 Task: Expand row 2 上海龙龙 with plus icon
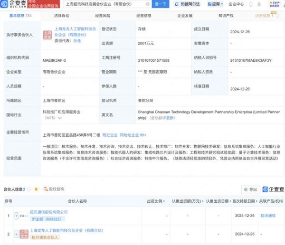(16, 234)
